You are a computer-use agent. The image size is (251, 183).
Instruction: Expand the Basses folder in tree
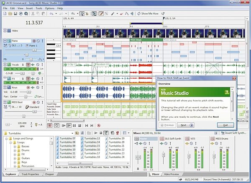(15, 146)
